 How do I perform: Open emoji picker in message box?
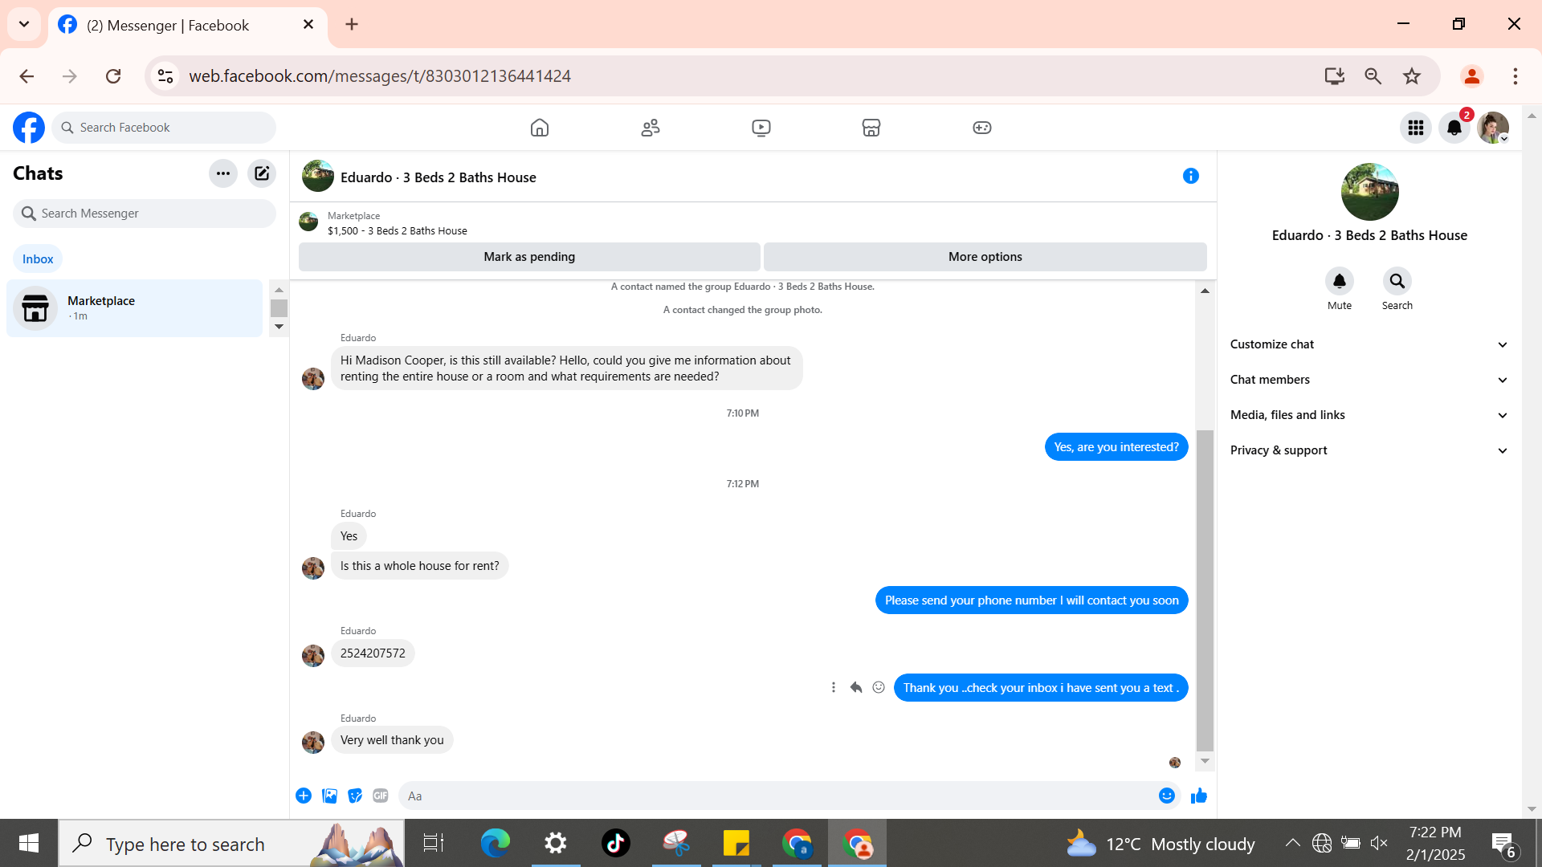pyautogui.click(x=1166, y=796)
